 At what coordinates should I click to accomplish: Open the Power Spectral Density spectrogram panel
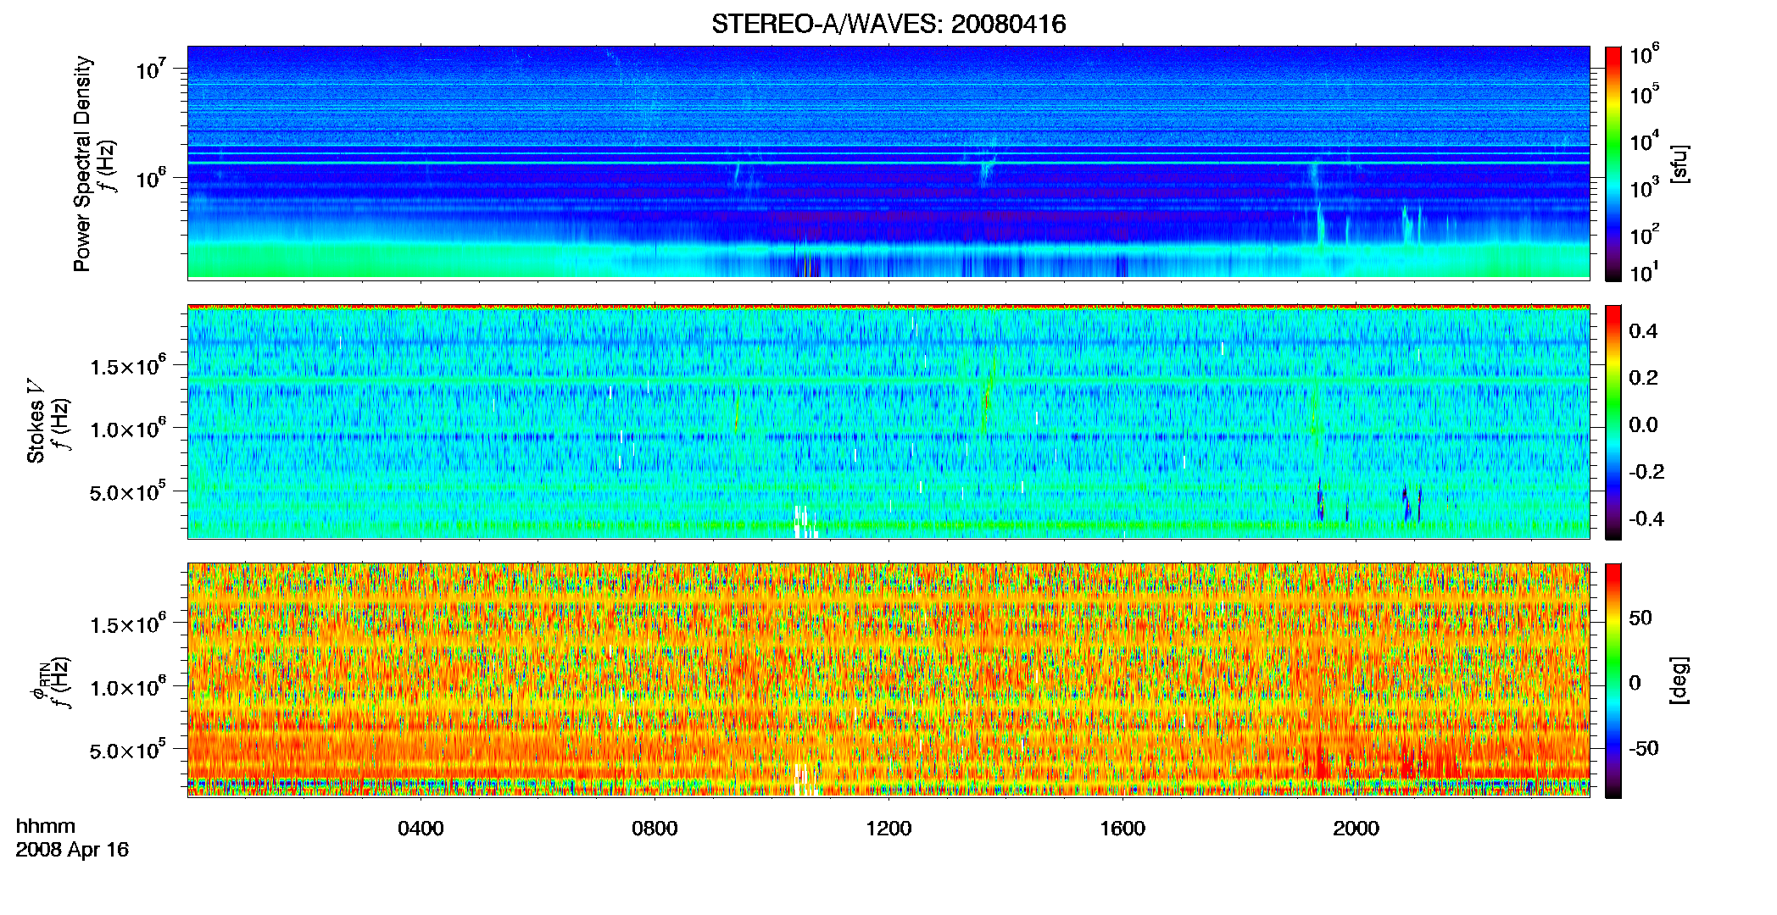click(888, 163)
